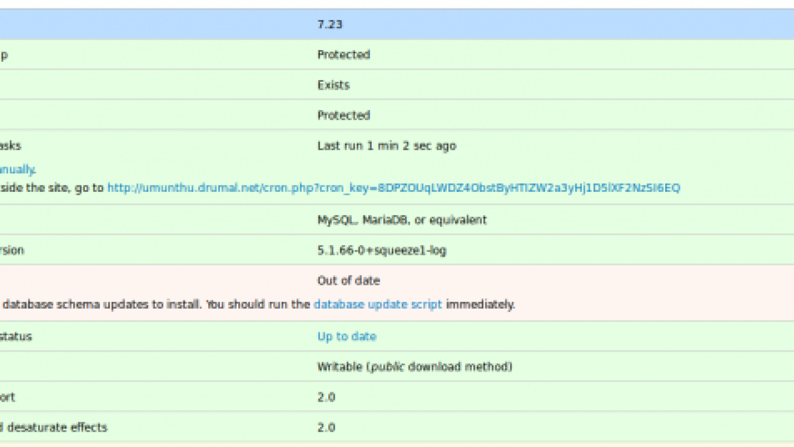Select the second Protected status cell
The height and width of the screenshot is (447, 794).
(x=343, y=115)
